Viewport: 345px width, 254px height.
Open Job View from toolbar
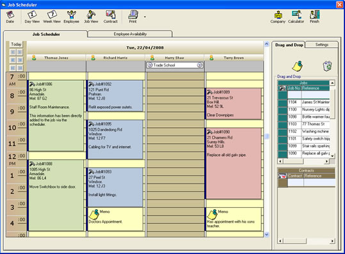click(91, 17)
